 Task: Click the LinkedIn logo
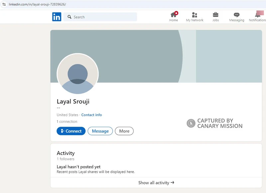point(57,17)
